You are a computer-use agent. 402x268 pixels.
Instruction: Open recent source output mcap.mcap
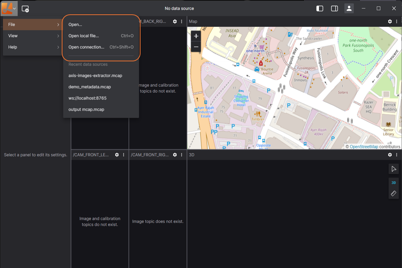(x=101, y=109)
